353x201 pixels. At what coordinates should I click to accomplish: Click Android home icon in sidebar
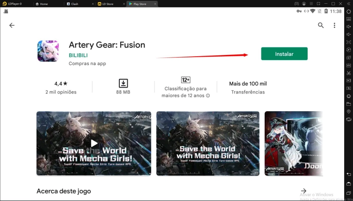[x=348, y=184]
